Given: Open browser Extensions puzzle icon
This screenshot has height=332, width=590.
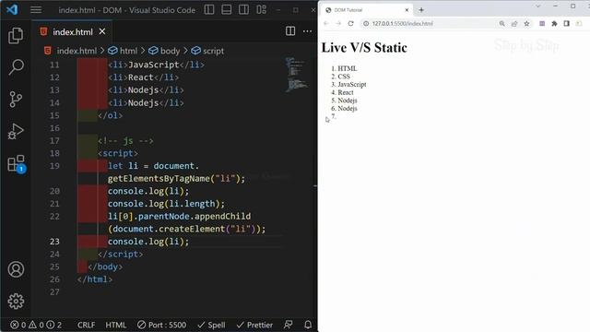Looking at the screenshot, I should pyautogui.click(x=554, y=23).
